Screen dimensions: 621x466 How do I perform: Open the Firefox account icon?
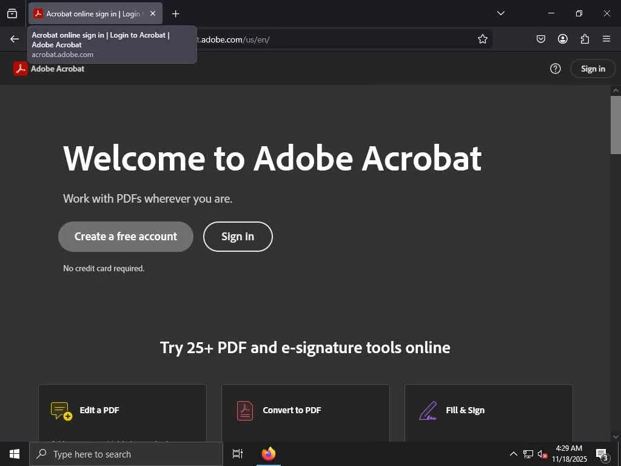pyautogui.click(x=562, y=39)
